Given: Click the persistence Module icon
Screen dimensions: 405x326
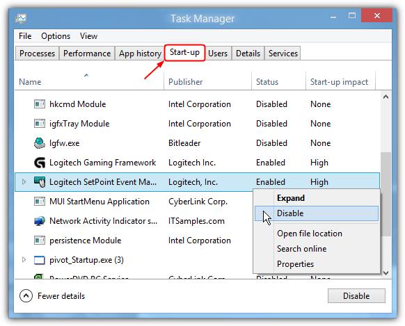Looking at the screenshot, I should pyautogui.click(x=40, y=241).
